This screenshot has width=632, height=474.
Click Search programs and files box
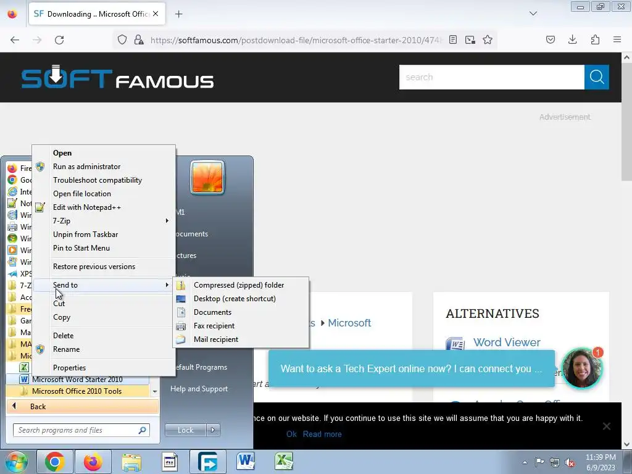81,430
